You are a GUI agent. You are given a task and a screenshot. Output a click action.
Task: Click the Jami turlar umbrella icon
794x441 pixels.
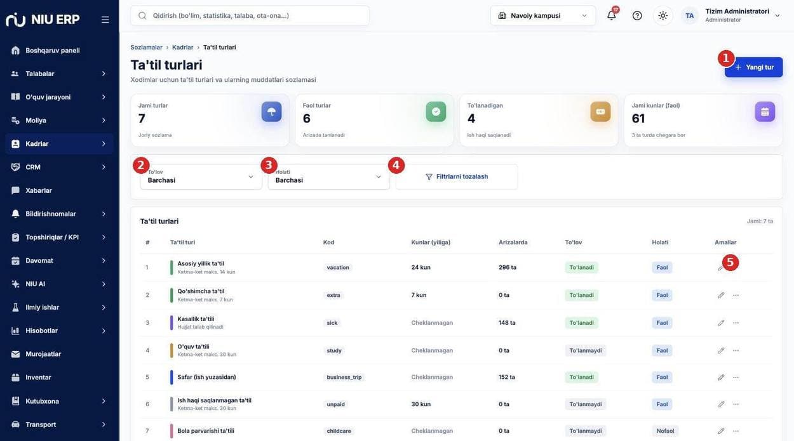(271, 112)
